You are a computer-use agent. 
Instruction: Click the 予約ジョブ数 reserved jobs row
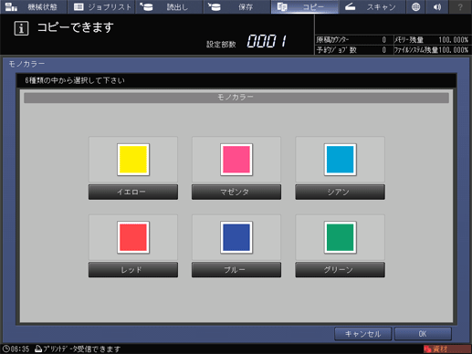[x=352, y=50]
